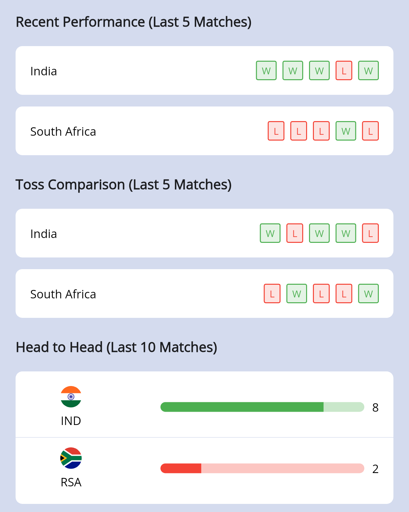The height and width of the screenshot is (512, 409).
Task: Click the South Africa flag icon
Action: [71, 458]
